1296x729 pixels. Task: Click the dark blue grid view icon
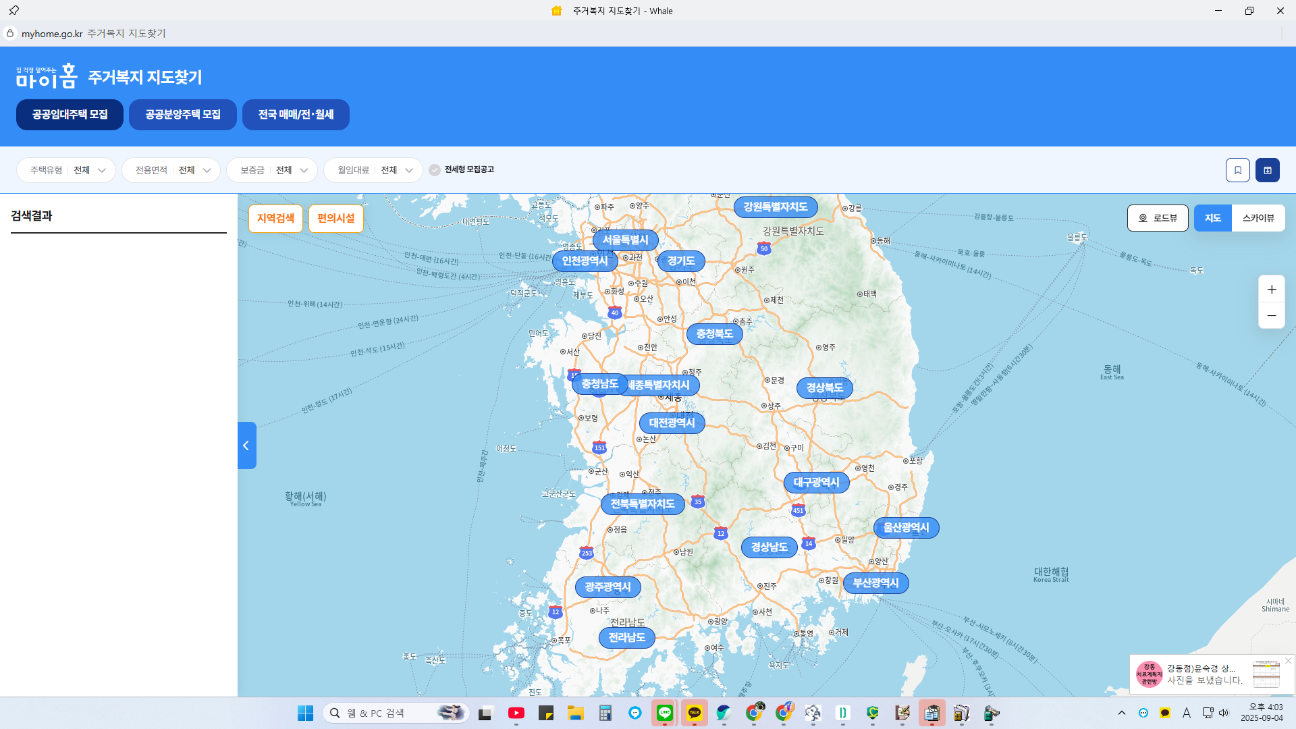click(1267, 170)
